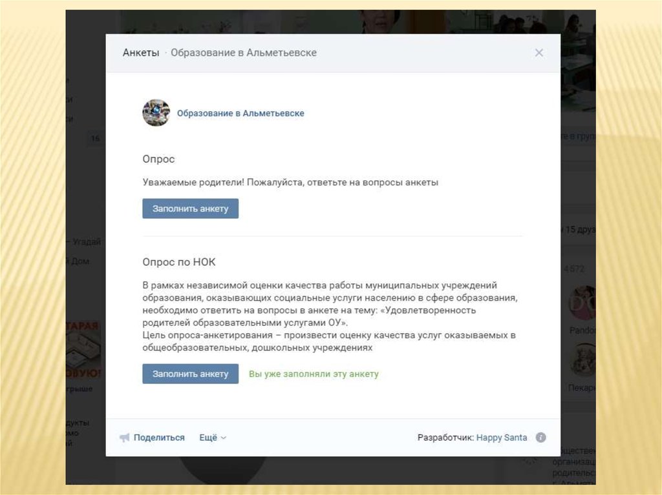This screenshot has height=495, width=662.
Task: Click the gray info circle icon
Action: (x=541, y=437)
